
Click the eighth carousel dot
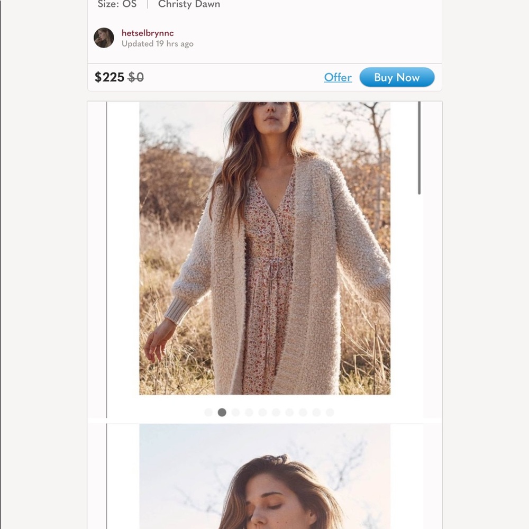[303, 412]
